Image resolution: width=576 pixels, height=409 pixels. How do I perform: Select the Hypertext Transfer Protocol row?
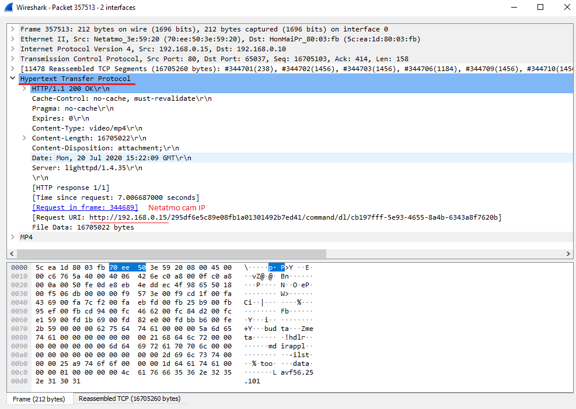point(296,79)
